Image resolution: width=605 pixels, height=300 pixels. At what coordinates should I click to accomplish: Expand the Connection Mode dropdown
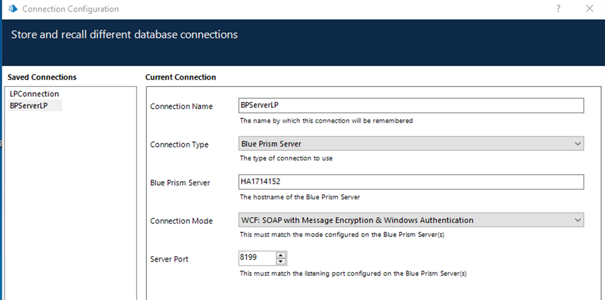tap(411, 220)
